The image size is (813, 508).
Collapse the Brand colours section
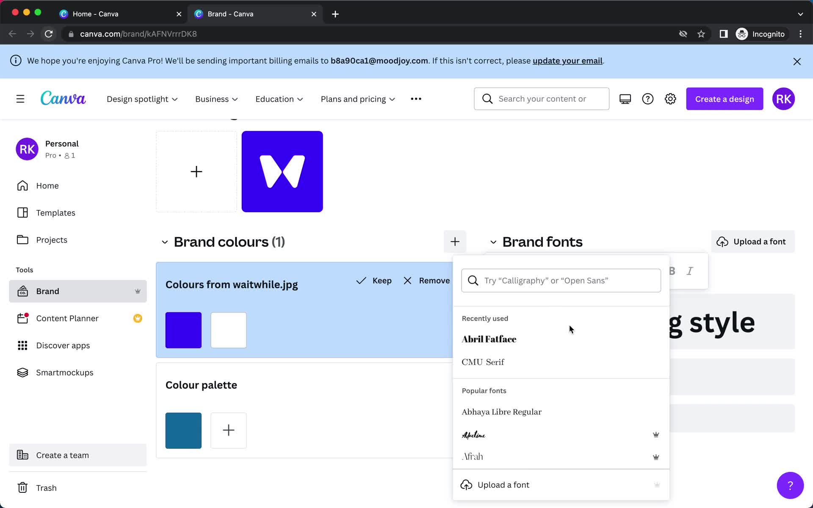(165, 242)
